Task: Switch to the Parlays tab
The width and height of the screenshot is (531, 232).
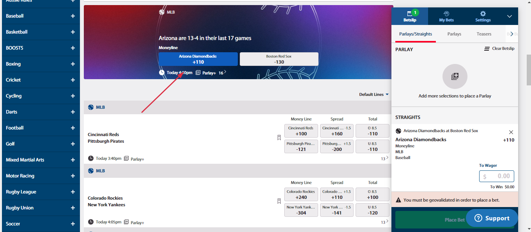Action: (x=454, y=34)
